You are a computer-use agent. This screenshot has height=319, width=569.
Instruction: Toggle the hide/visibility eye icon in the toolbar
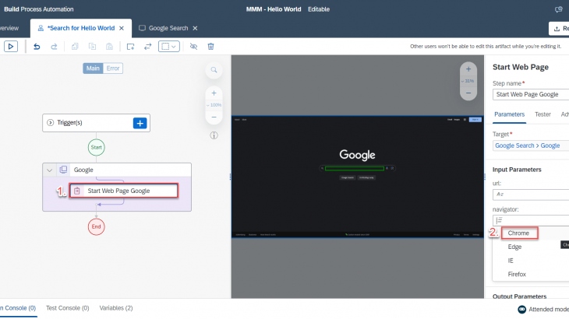pos(193,47)
